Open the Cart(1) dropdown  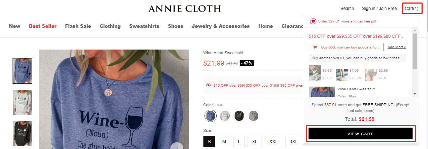(x=411, y=9)
